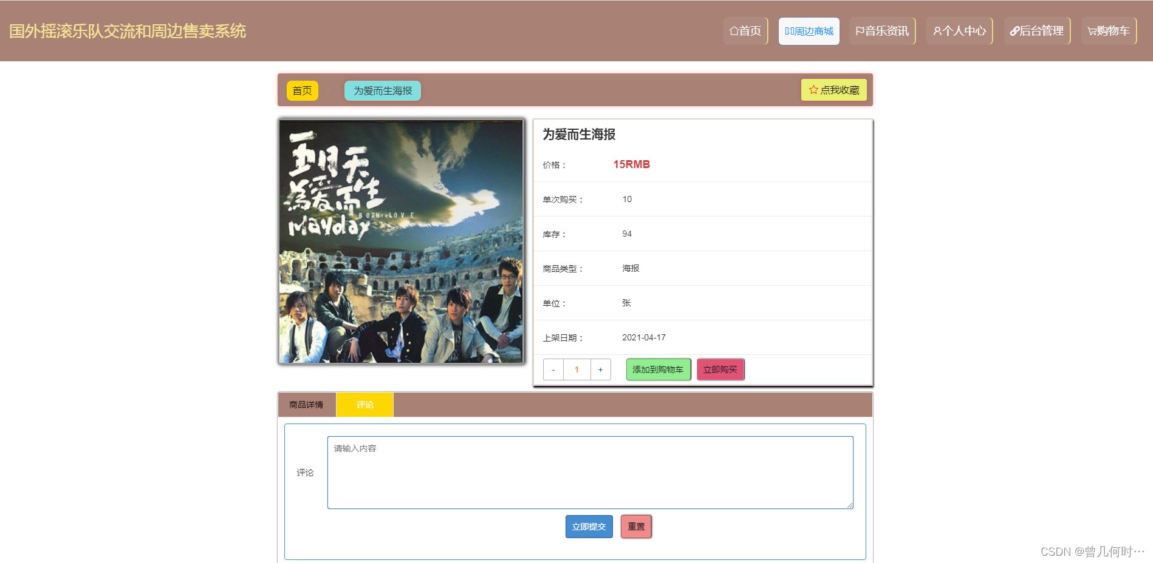This screenshot has width=1153, height=563.
Task: Click 立即购买 buy now
Action: 720,369
